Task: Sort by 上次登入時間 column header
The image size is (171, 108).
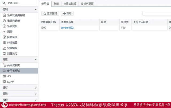Action: point(150,22)
